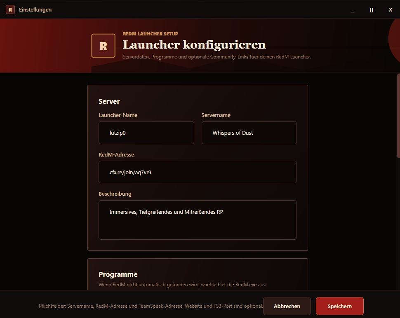
Task: Click the 'Launcher konfigurieren' heading
Action: tap(194, 44)
